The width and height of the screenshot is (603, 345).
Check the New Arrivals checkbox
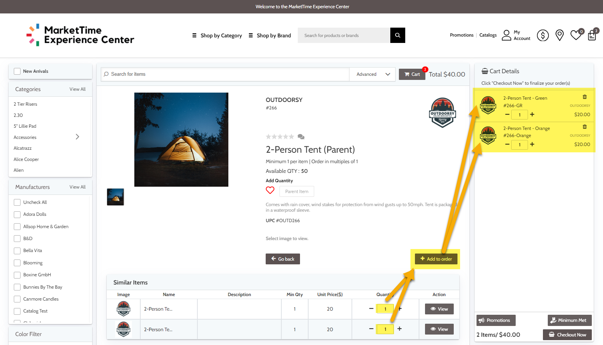coord(17,71)
